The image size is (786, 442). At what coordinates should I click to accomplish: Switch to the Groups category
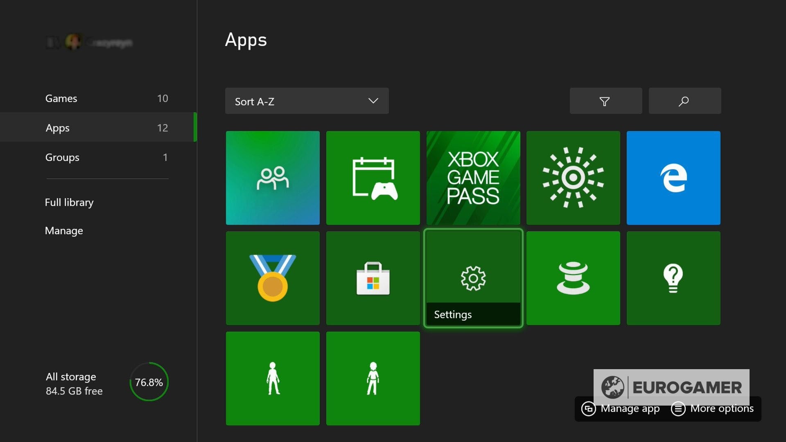point(62,157)
